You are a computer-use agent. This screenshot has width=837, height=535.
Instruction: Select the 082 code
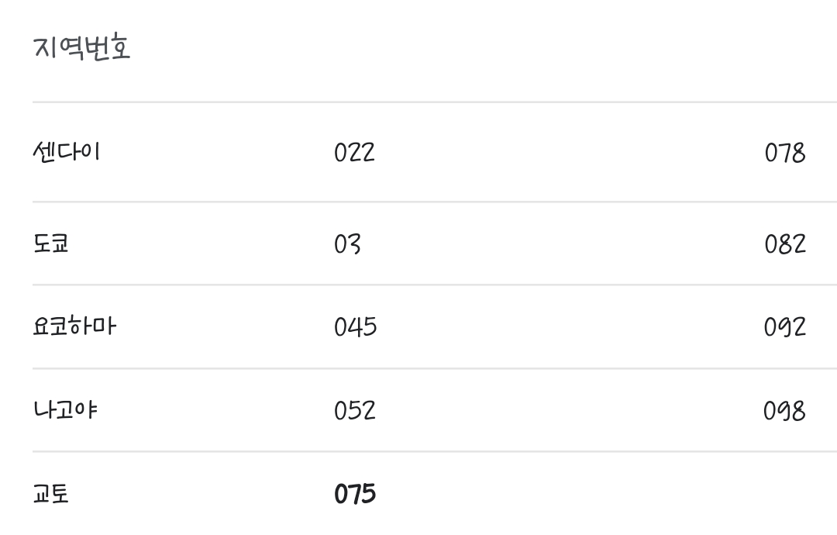(x=784, y=244)
